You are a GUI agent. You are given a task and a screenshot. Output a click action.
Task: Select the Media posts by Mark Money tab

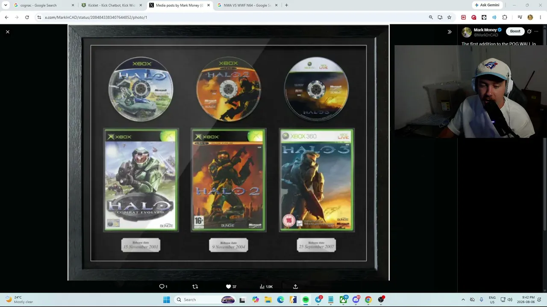point(179,5)
